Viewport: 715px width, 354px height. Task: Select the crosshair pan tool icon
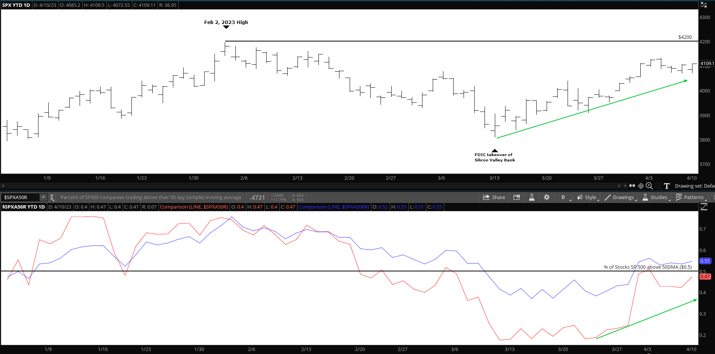click(641, 186)
